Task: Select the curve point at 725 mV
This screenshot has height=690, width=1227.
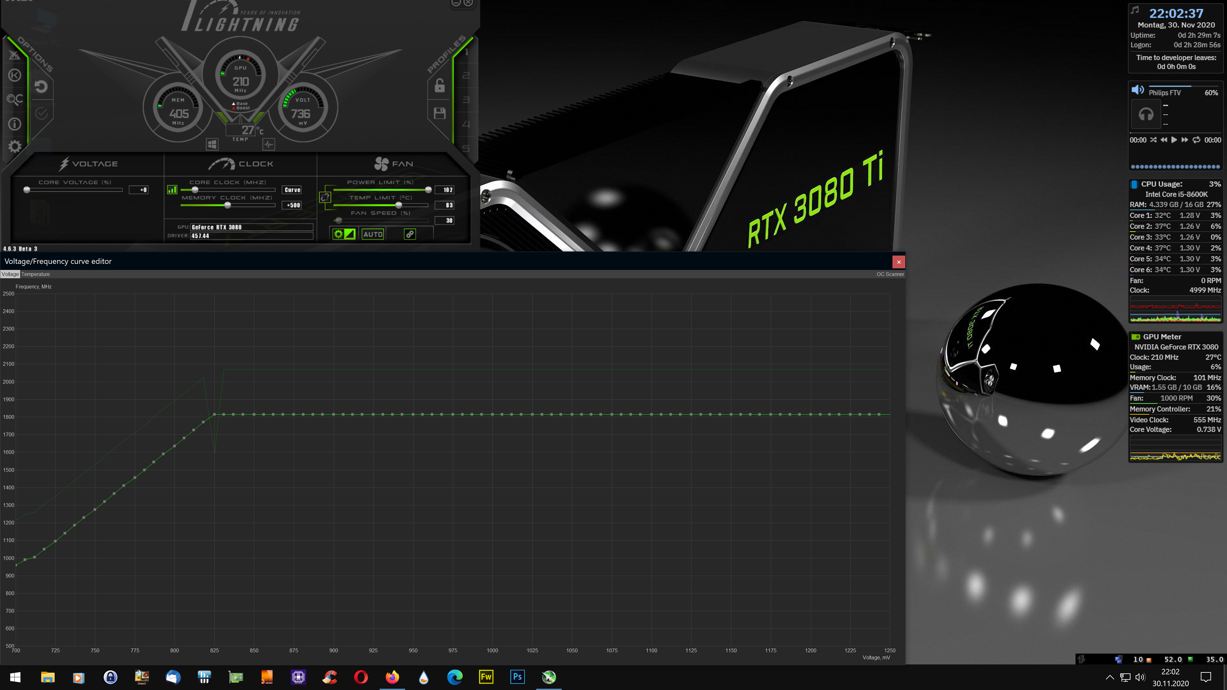Action: click(x=55, y=541)
